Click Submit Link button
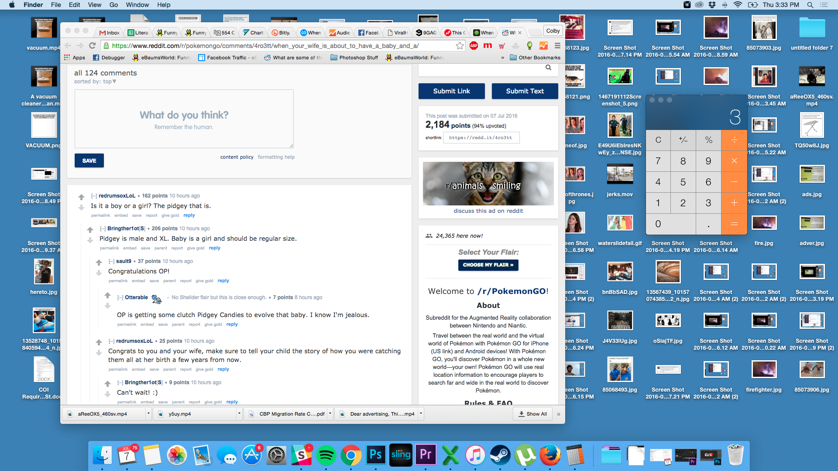The image size is (838, 471). [x=451, y=91]
